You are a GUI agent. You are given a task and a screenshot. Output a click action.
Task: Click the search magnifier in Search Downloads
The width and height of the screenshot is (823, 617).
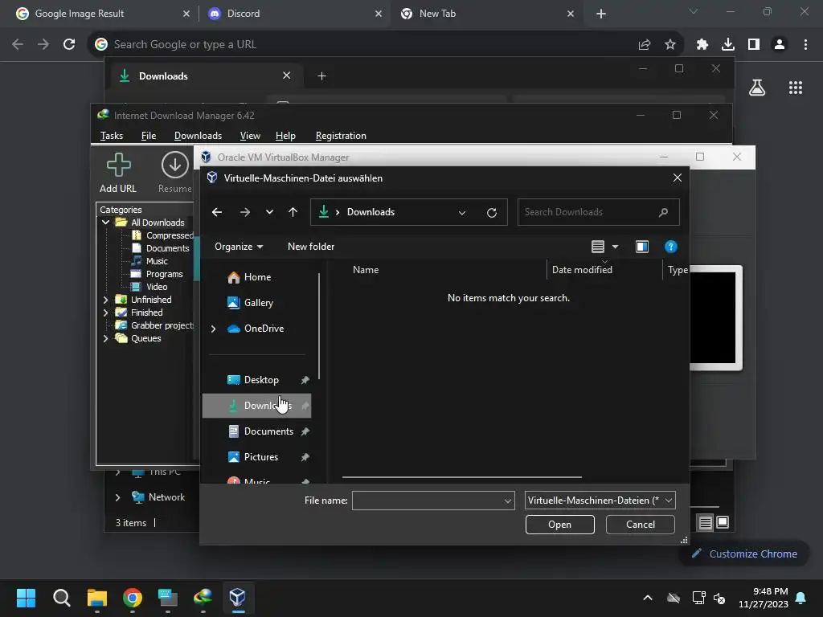663,212
